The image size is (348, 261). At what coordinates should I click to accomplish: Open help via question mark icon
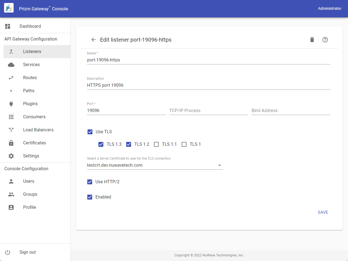click(325, 40)
